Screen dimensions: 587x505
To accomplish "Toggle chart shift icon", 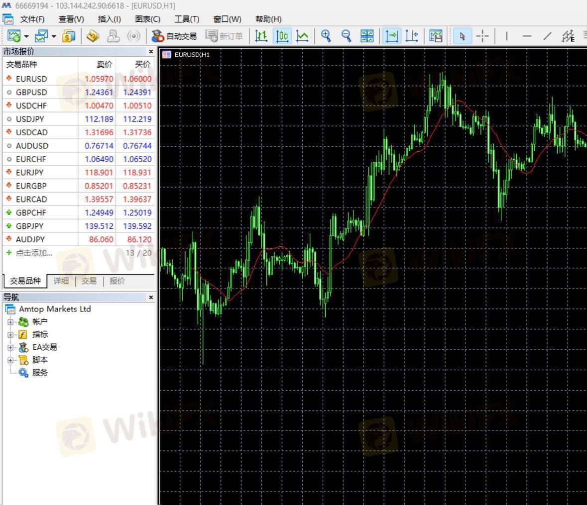I will tap(412, 36).
